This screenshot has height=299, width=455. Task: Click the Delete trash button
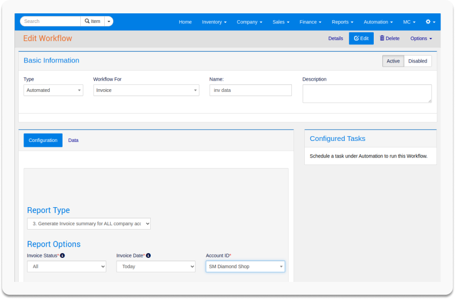[x=389, y=38]
